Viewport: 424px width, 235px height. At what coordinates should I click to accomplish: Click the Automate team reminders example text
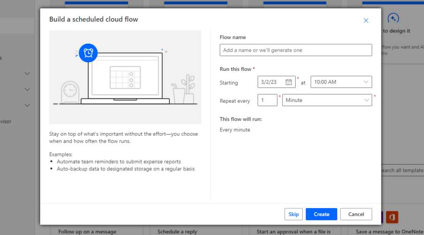coord(119,162)
